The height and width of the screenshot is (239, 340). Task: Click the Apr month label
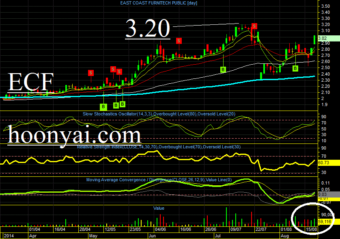pyautogui.click(x=33, y=236)
